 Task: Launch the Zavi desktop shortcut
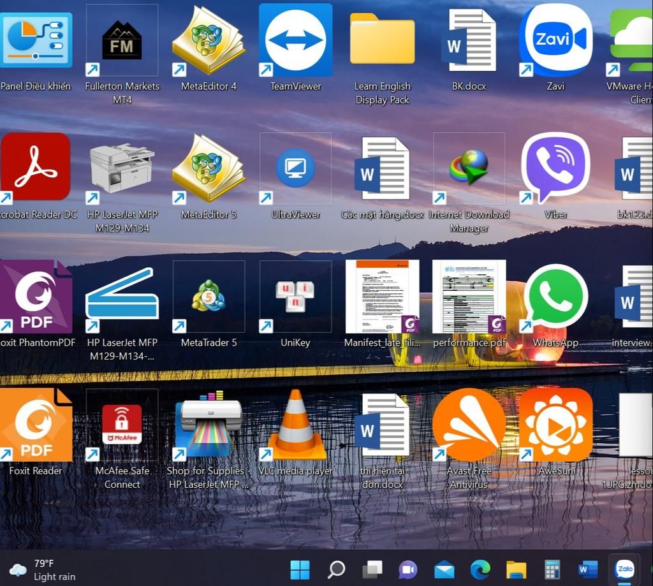(x=555, y=40)
